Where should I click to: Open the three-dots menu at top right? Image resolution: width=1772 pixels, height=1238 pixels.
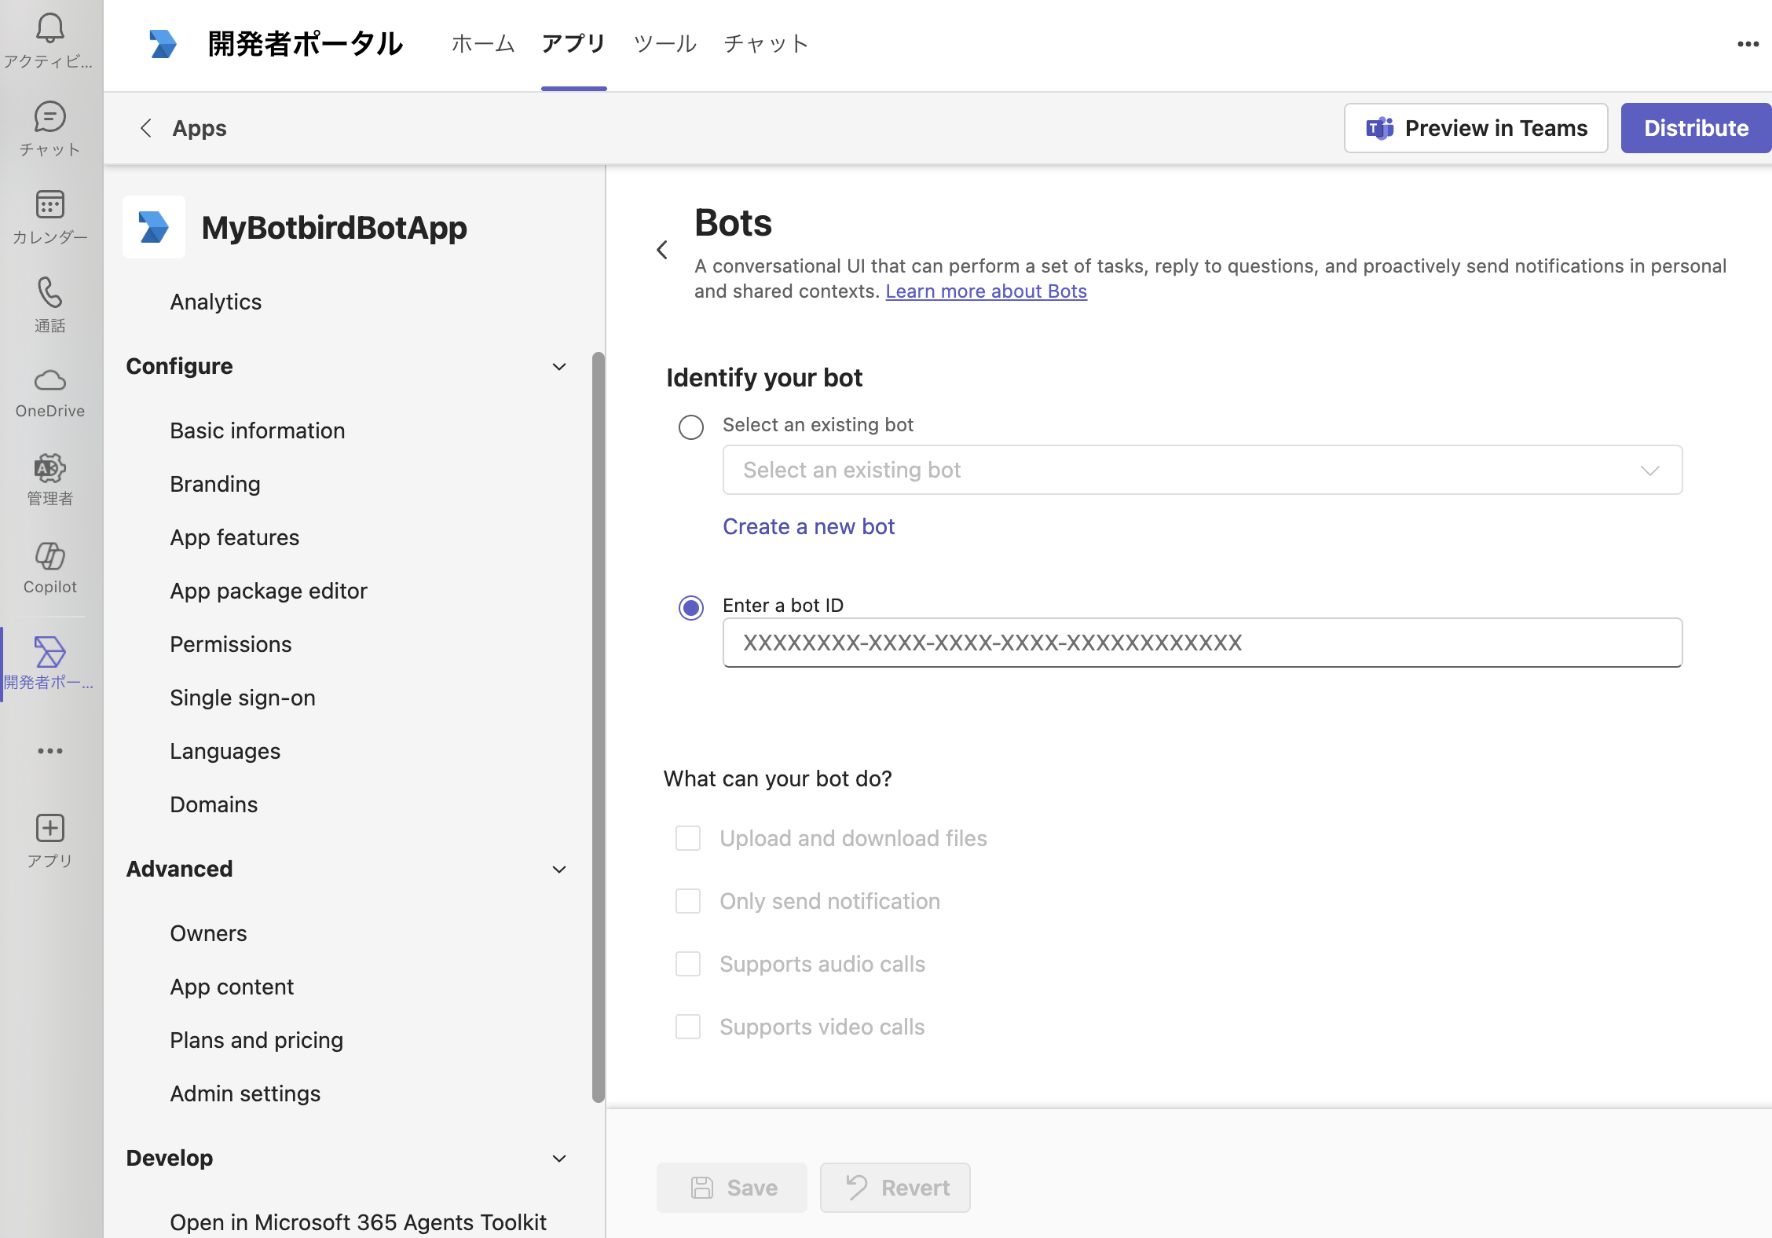click(x=1748, y=44)
